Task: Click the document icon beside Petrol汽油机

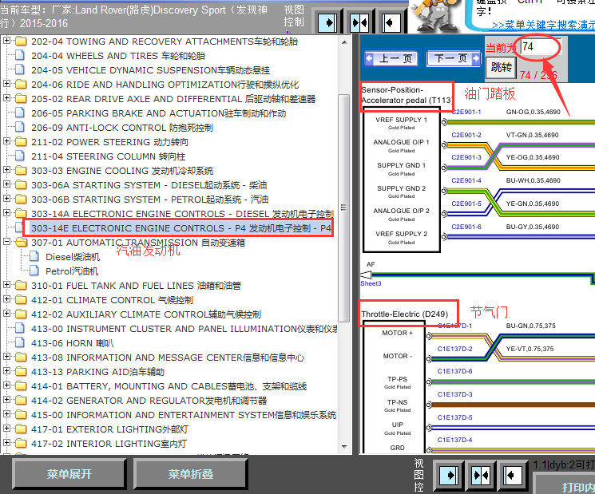Action: coord(34,271)
